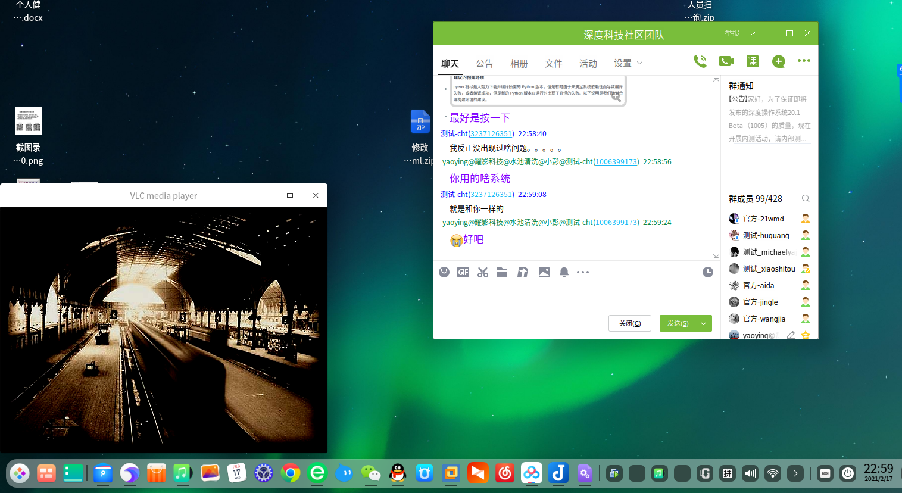
Task: Open NetEase Cloud Music in the dock
Action: [505, 473]
